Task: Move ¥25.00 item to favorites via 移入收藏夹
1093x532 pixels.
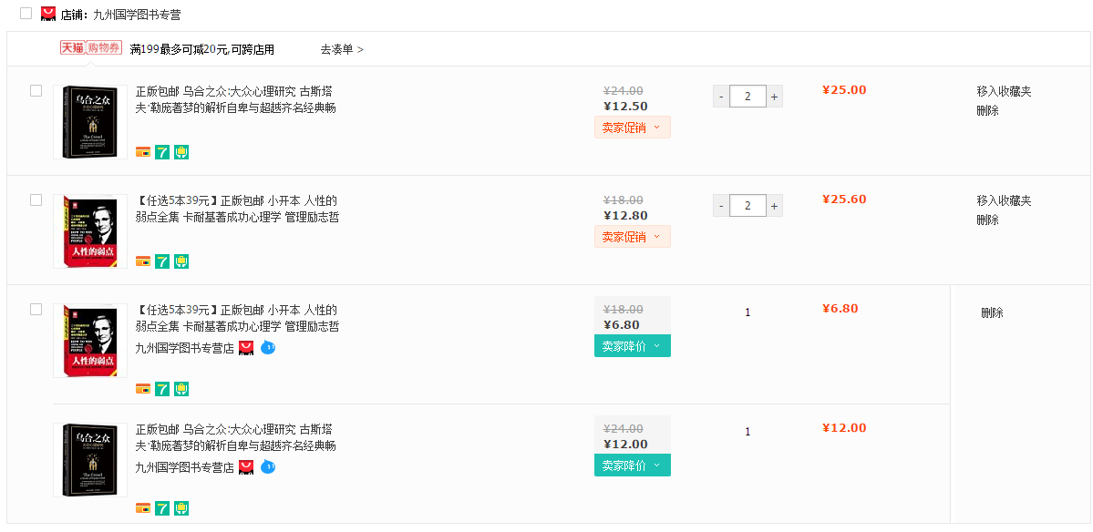Action: pos(1004,91)
